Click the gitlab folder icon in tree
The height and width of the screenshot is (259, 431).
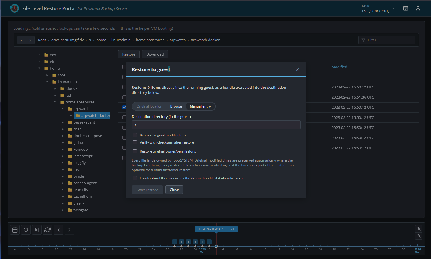coord(70,142)
